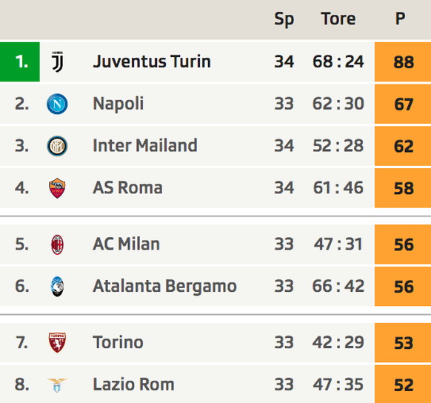Image resolution: width=431 pixels, height=403 pixels.
Task: Click the Atalanta Bergamo logo
Action: click(x=58, y=287)
